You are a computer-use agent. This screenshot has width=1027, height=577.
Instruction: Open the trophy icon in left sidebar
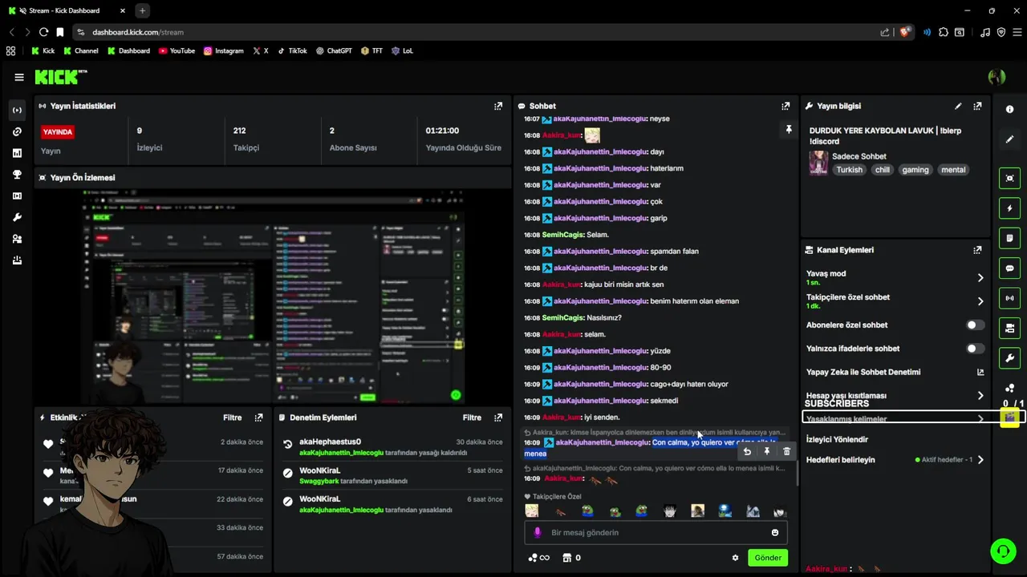[x=17, y=175]
